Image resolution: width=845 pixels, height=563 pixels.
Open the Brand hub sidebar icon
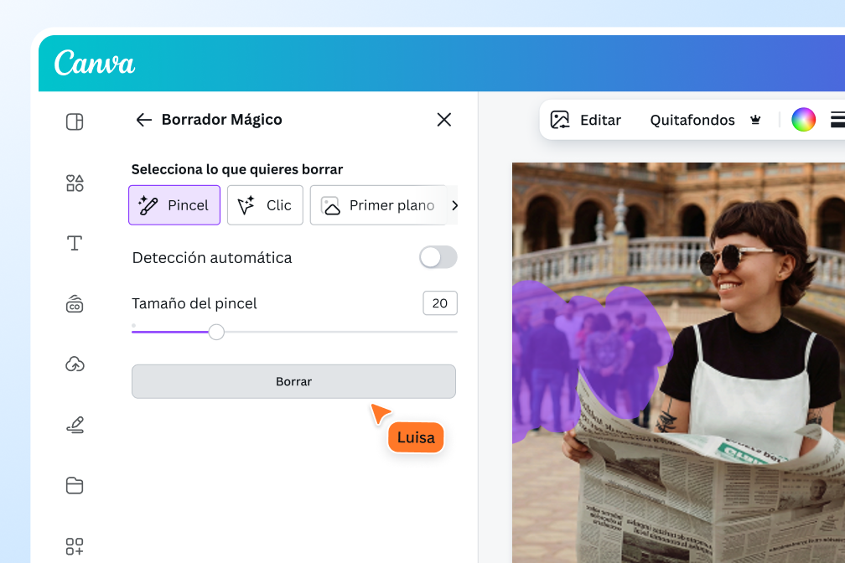[75, 304]
